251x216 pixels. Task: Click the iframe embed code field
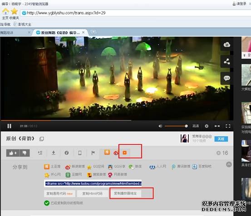[93, 183]
